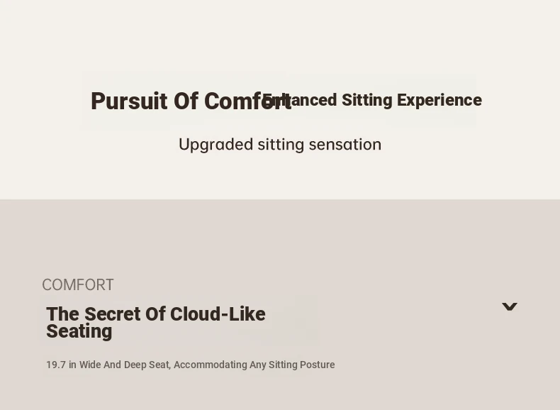560x410 pixels.
Task: Click the word 'Seating' in accordion title
Action: click(79, 331)
